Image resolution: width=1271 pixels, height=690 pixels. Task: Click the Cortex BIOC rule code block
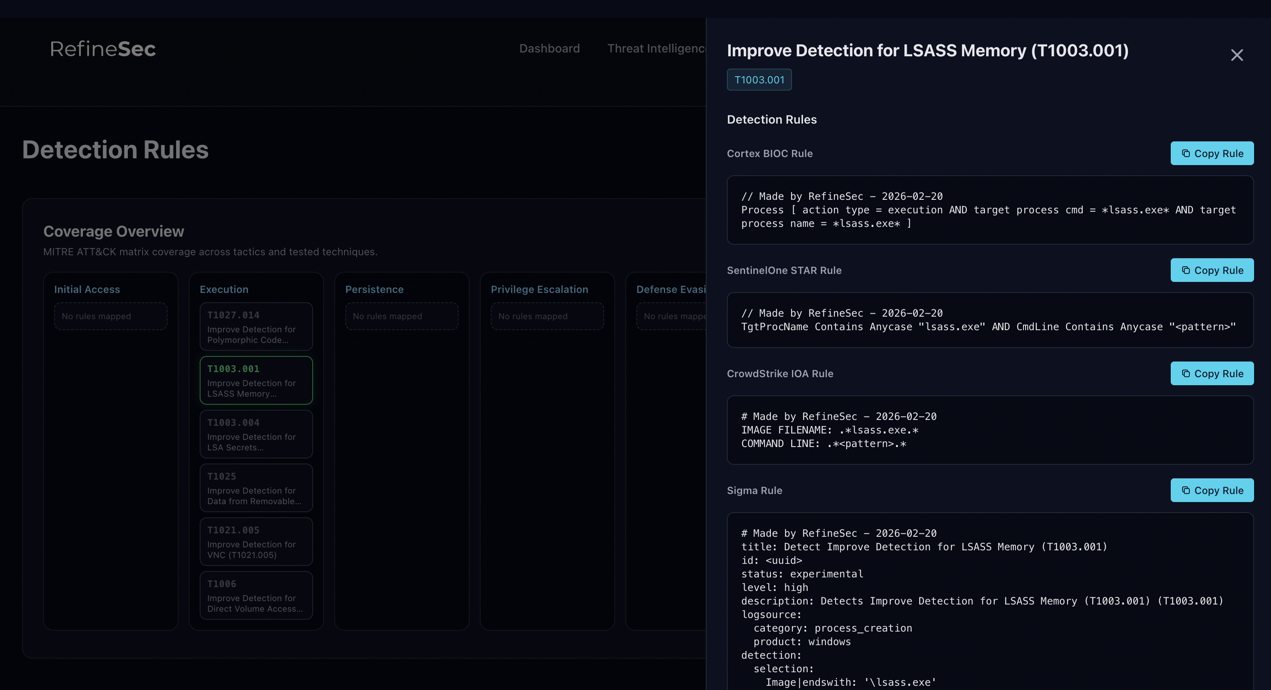point(989,210)
